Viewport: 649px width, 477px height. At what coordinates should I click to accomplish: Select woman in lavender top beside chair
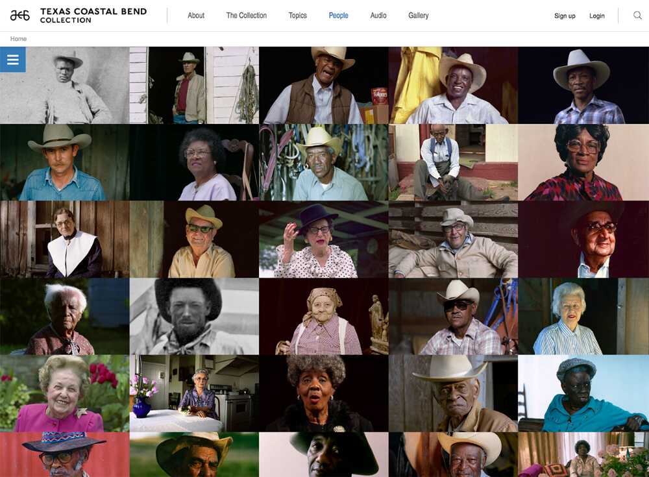click(x=194, y=162)
